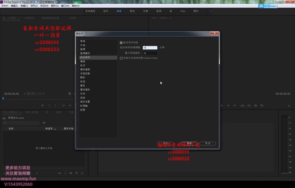Toggle 自动保存项目 checkbox

click(121, 43)
